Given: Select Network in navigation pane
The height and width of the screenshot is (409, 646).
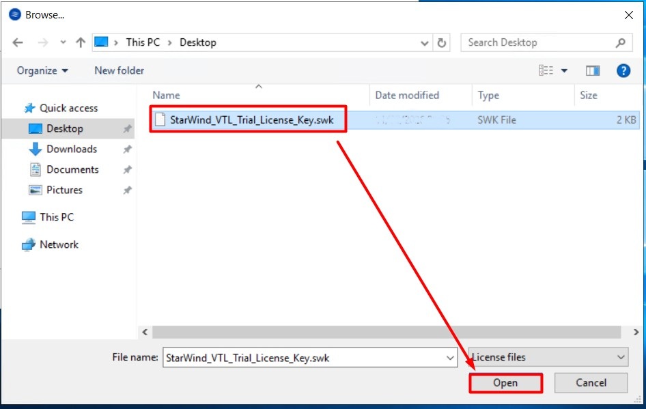Looking at the screenshot, I should 59,244.
